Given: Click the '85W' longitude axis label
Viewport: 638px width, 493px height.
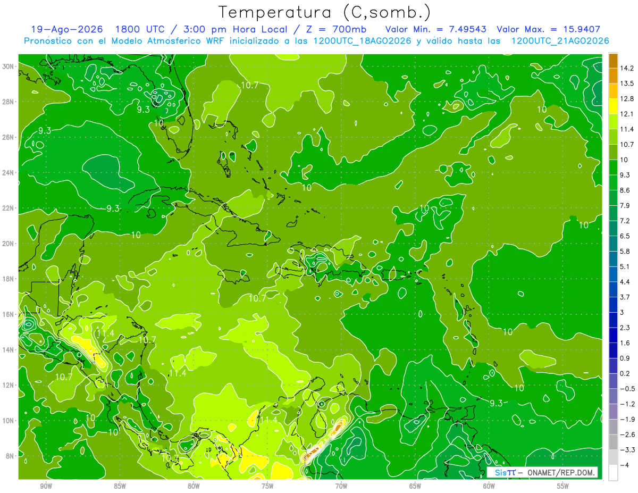Looking at the screenshot, I should [x=120, y=486].
